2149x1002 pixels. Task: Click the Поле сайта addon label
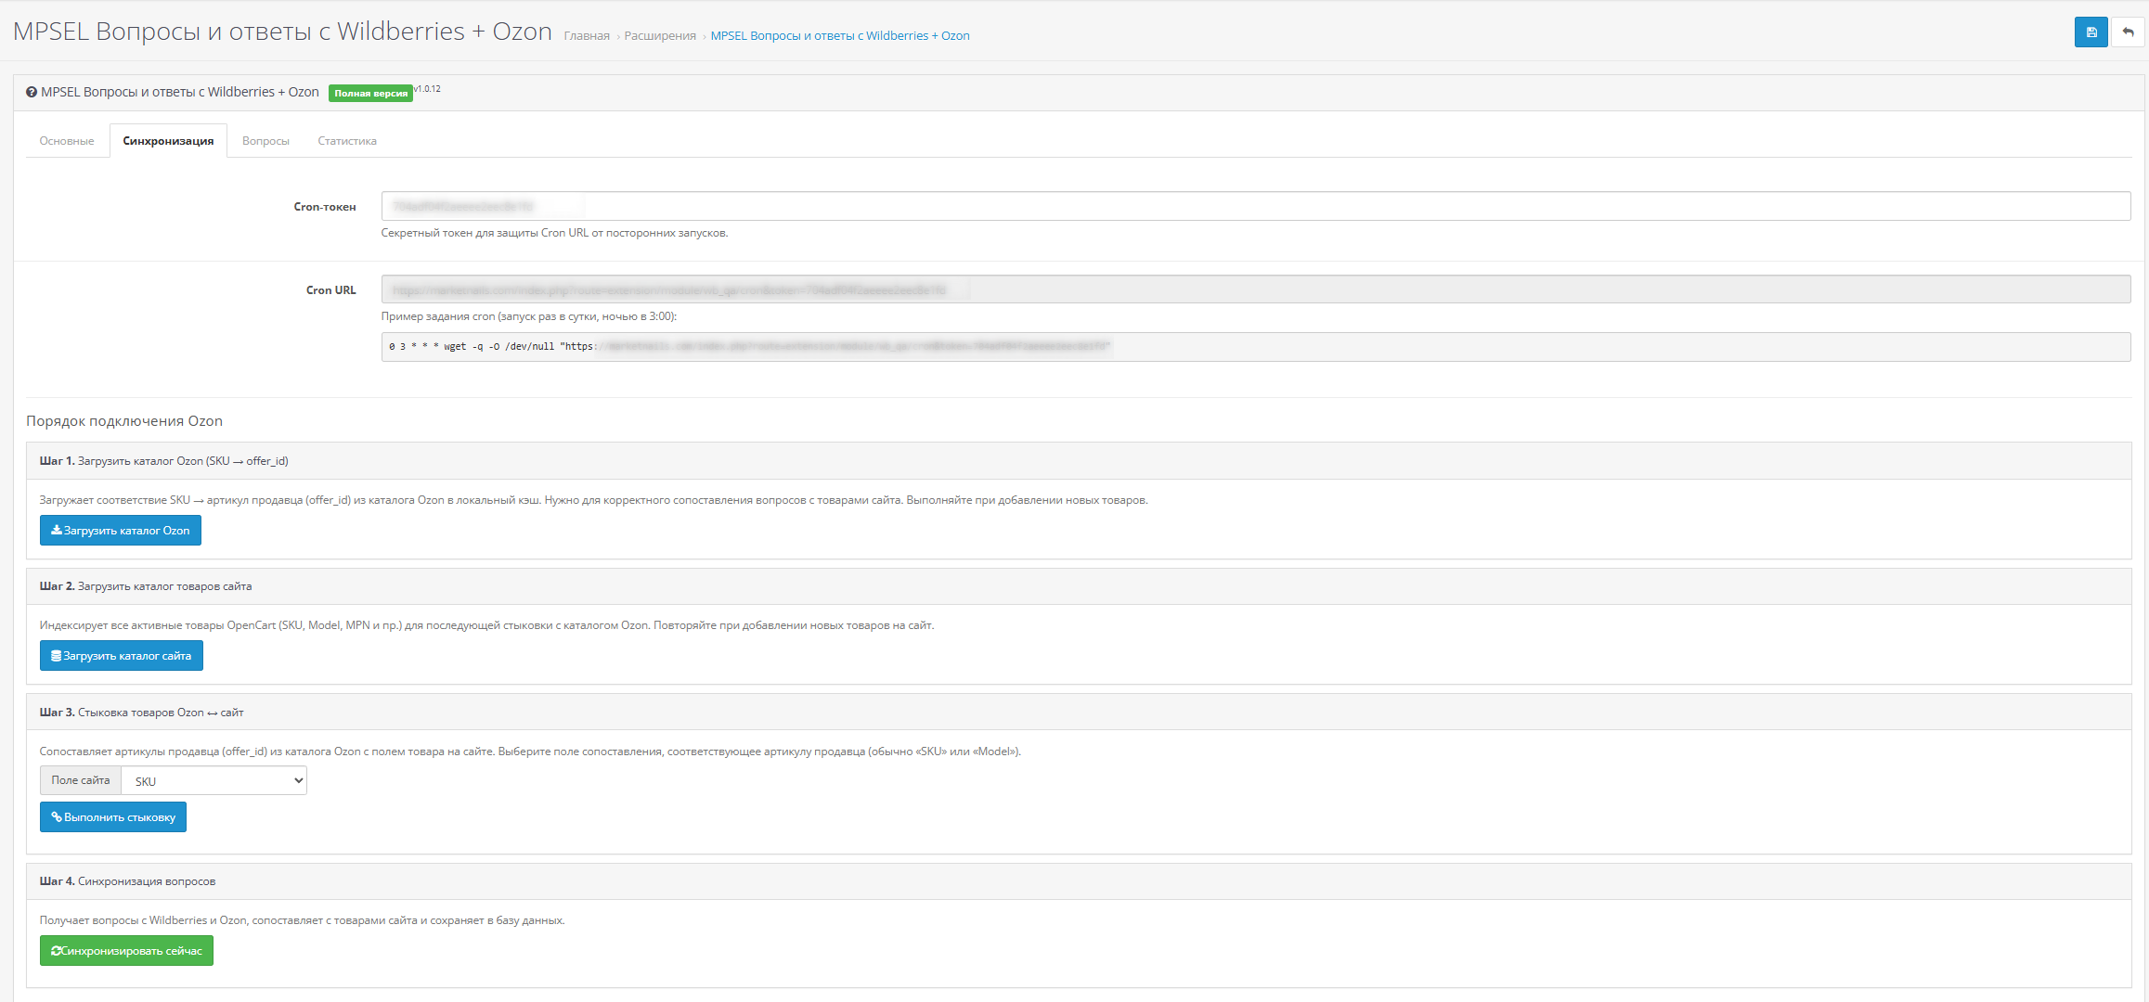pyautogui.click(x=81, y=780)
